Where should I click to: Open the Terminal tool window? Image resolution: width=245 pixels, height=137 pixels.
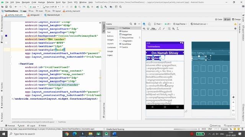(10, 126)
